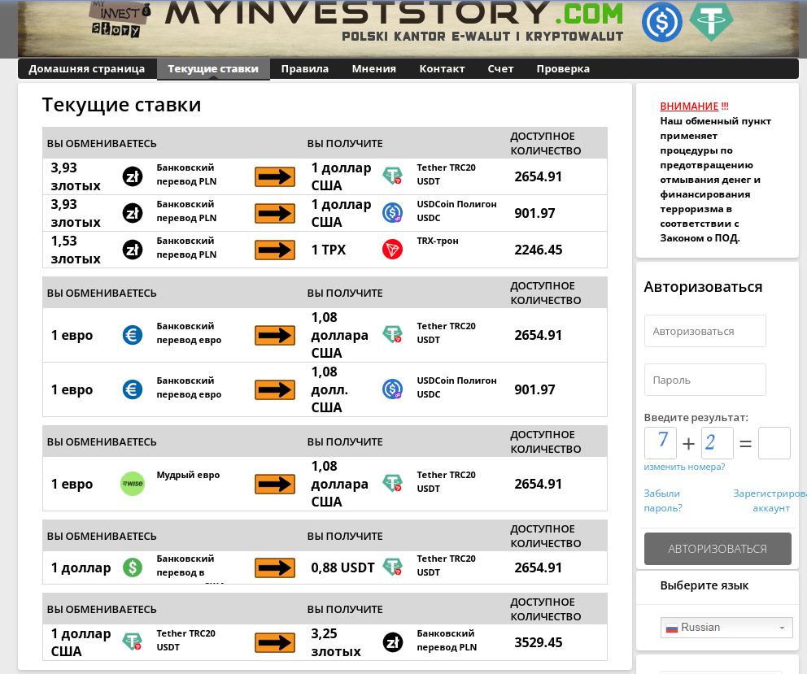This screenshot has width=807, height=674.
Task: Click Tether icon in USDT to PLN row
Action: click(133, 641)
